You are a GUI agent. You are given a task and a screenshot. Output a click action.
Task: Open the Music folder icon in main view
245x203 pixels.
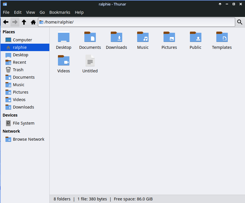coord(143,37)
